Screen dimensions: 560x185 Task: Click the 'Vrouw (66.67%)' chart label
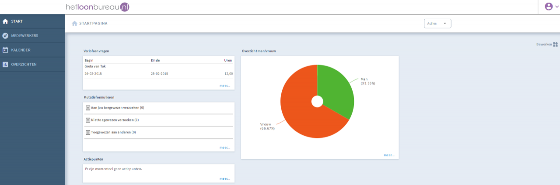click(x=267, y=127)
